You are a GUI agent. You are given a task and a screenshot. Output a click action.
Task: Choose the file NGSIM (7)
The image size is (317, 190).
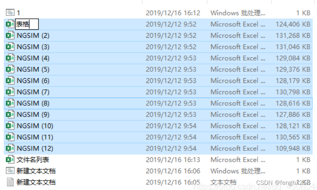tap(33, 92)
